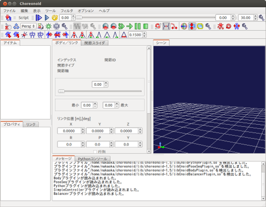This screenshot has width=266, height=207.
Task: Check the 行列 checkbox
Action: click(95, 152)
